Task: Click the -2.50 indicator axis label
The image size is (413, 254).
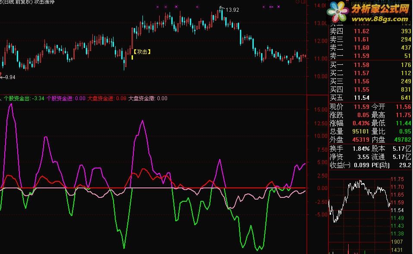Action: click(x=322, y=202)
